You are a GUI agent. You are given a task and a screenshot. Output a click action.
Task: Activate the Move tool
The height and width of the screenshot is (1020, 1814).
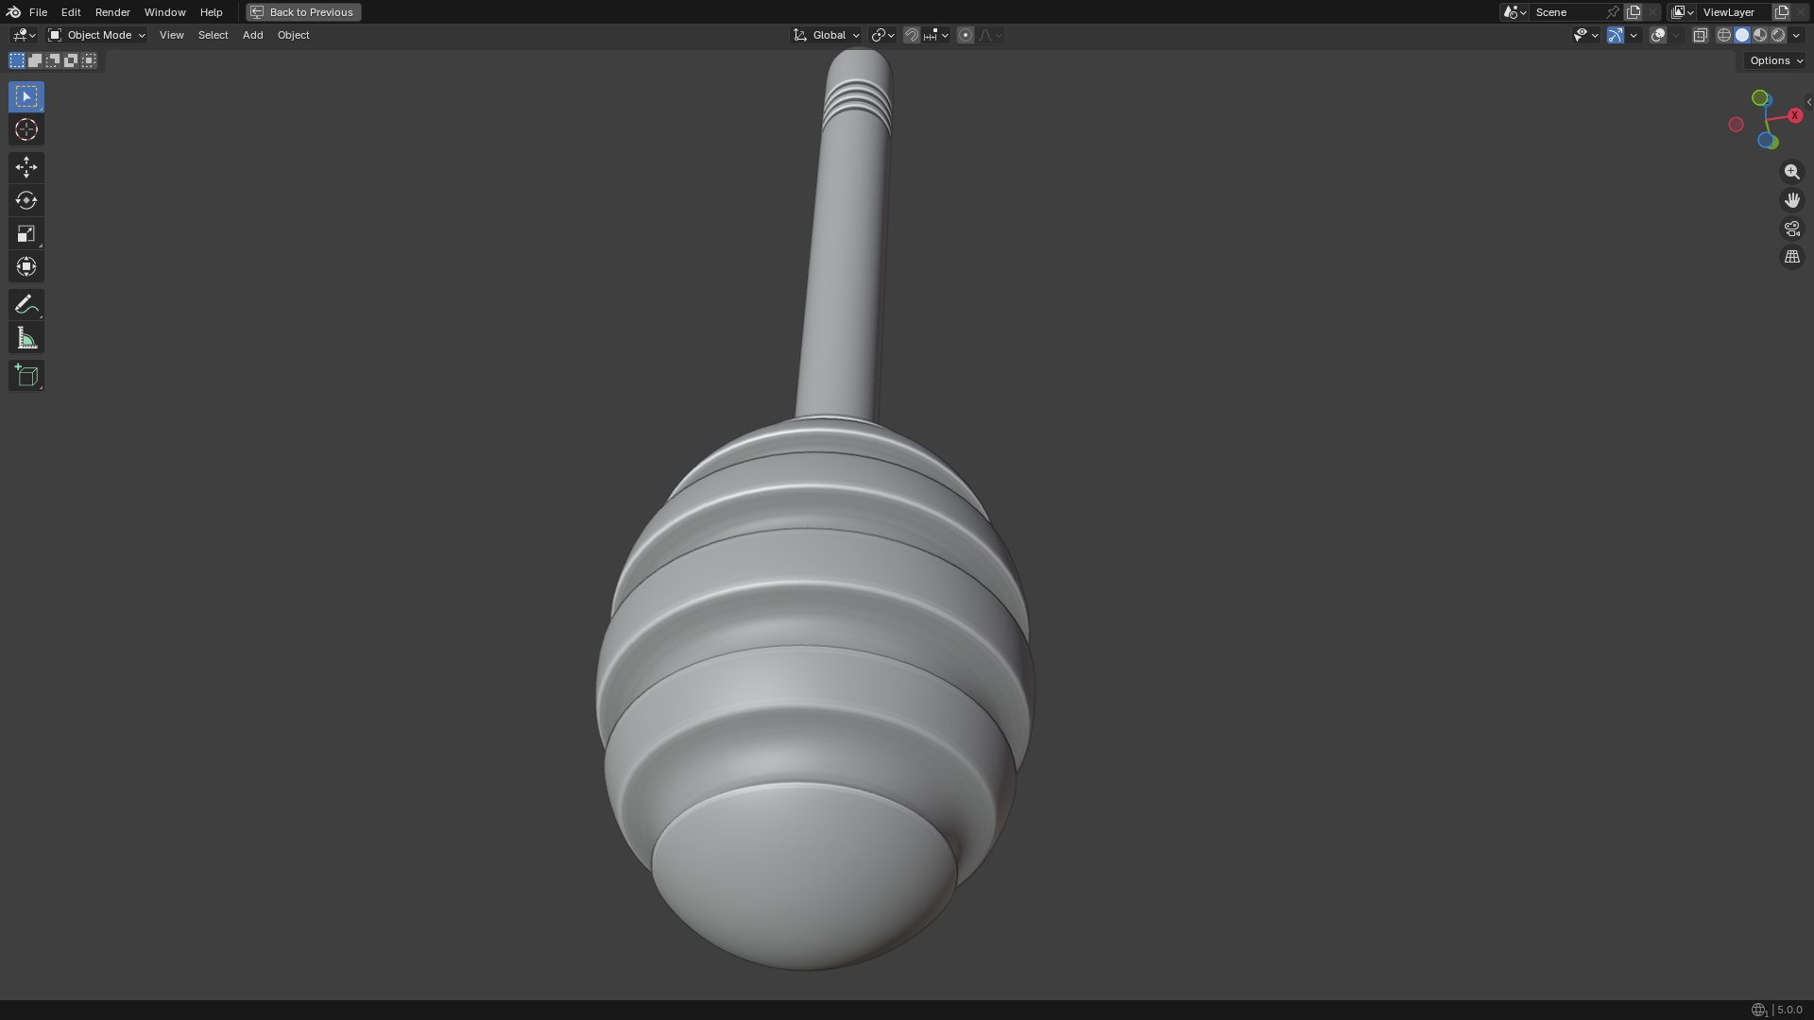(26, 167)
